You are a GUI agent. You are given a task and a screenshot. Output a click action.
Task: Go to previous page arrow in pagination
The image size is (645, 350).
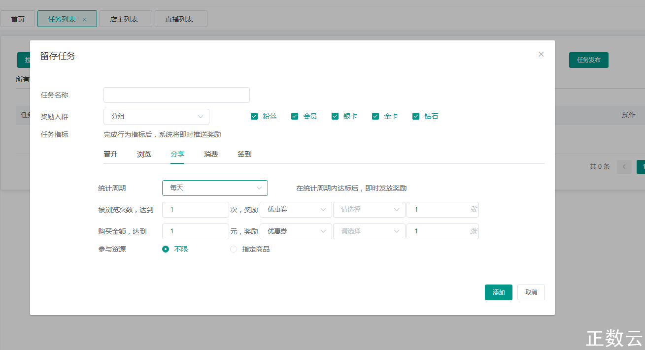624,166
